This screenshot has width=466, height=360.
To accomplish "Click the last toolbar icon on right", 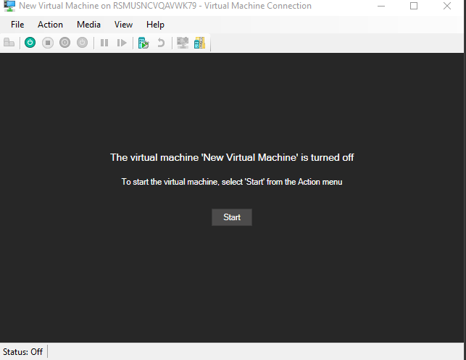I will tap(199, 43).
